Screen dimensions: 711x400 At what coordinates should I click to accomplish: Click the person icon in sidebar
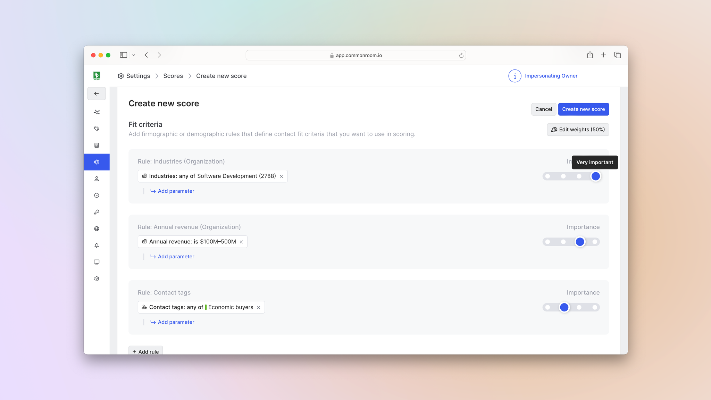coord(97,179)
